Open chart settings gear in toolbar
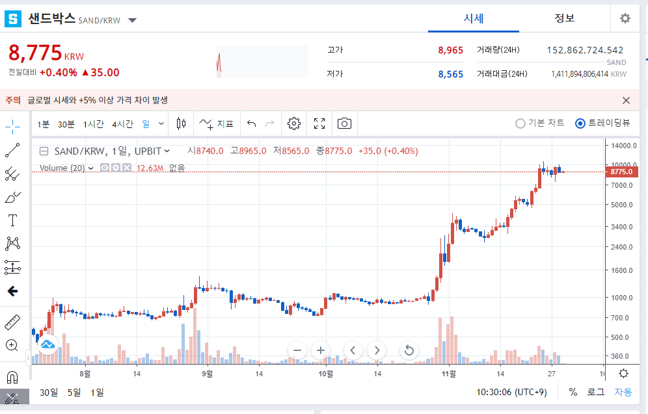This screenshot has width=648, height=414. tap(294, 123)
